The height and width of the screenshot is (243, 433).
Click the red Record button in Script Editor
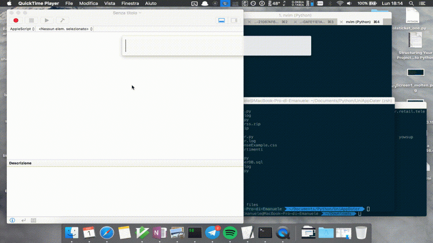pyautogui.click(x=16, y=20)
